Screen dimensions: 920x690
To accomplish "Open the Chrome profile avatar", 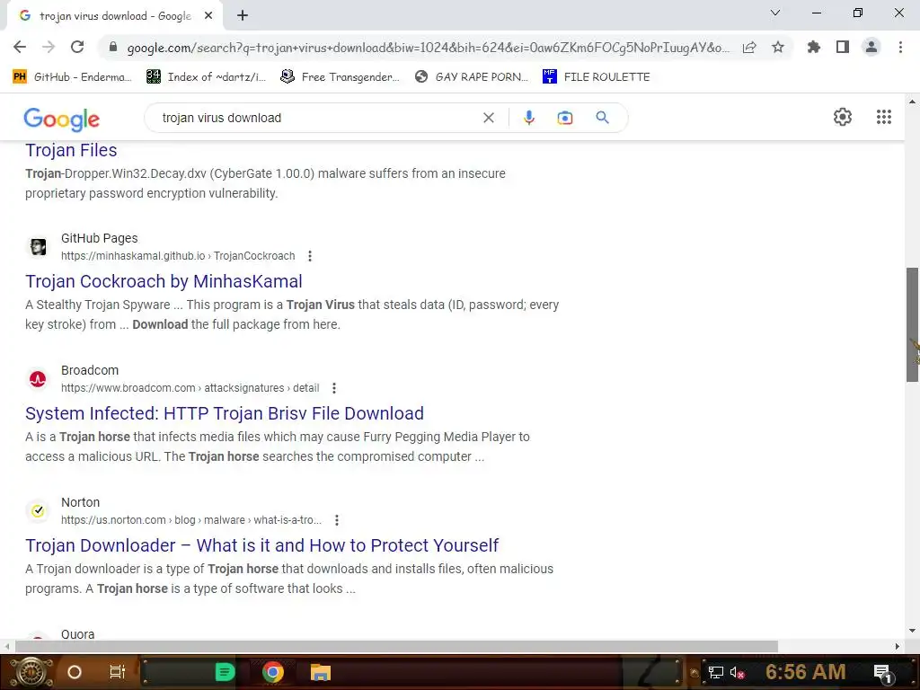I will click(871, 47).
